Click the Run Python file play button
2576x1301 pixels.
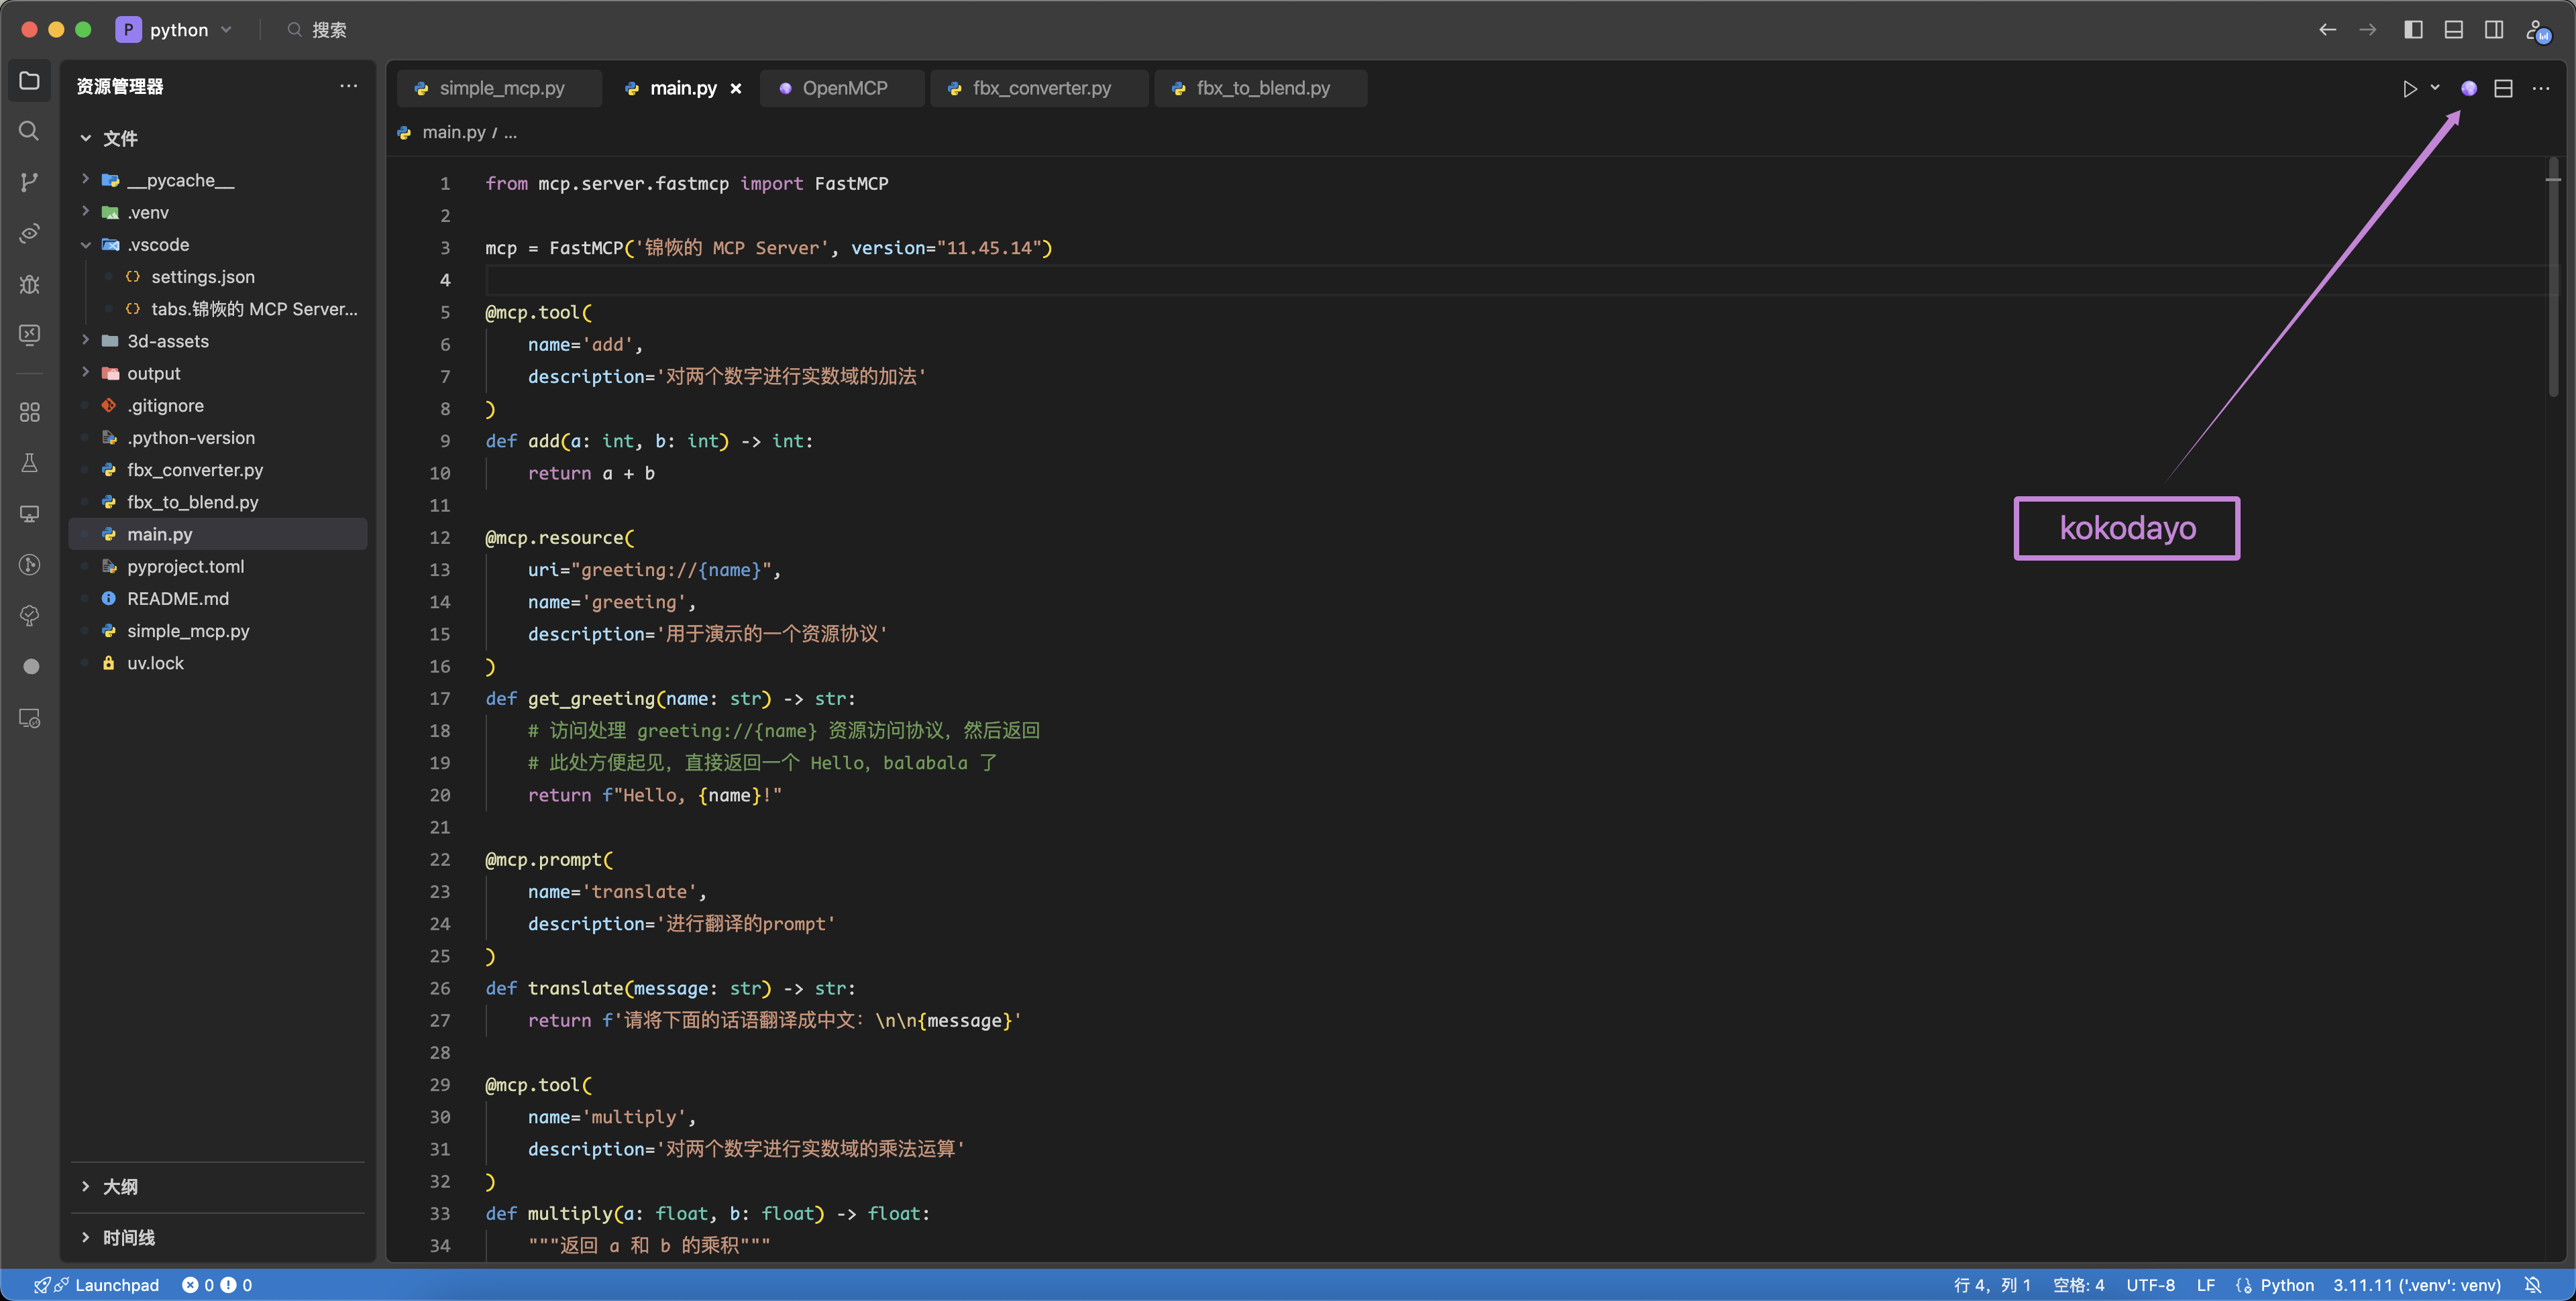pyautogui.click(x=2409, y=88)
